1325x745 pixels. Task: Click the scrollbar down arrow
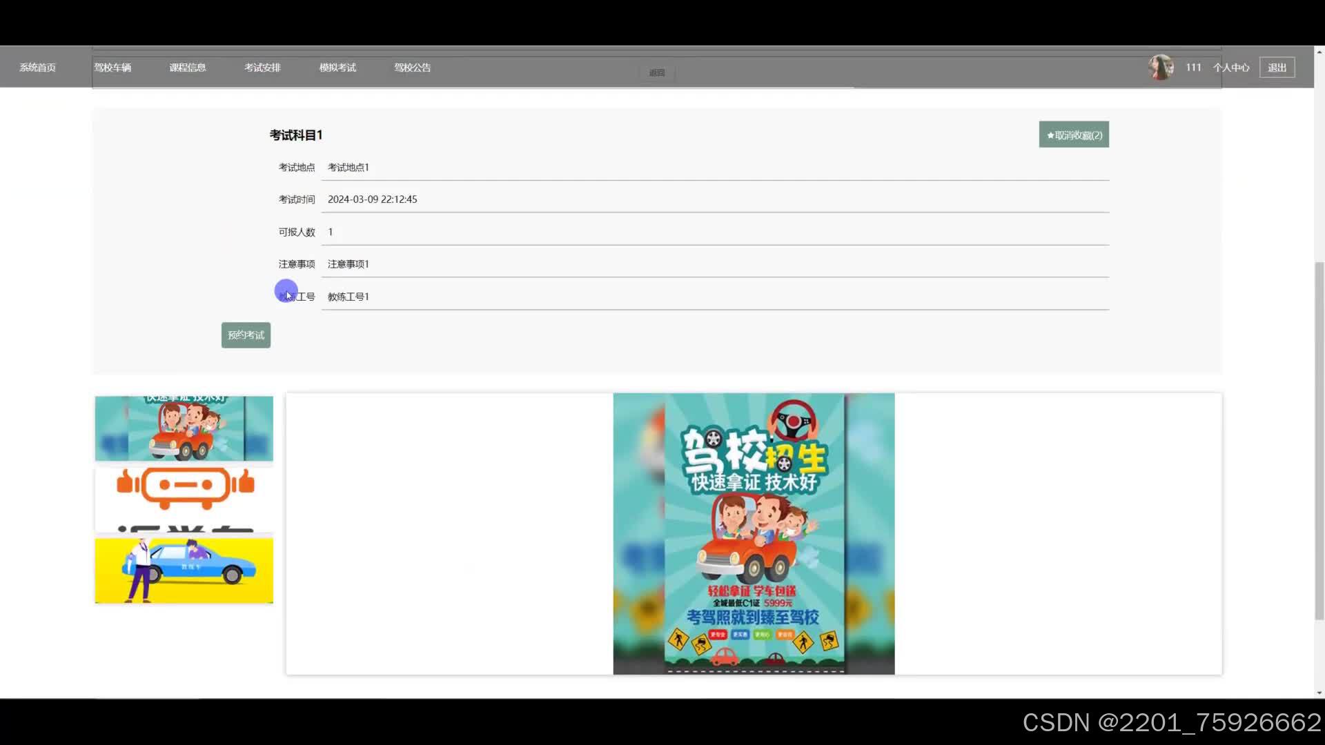coord(1319,693)
